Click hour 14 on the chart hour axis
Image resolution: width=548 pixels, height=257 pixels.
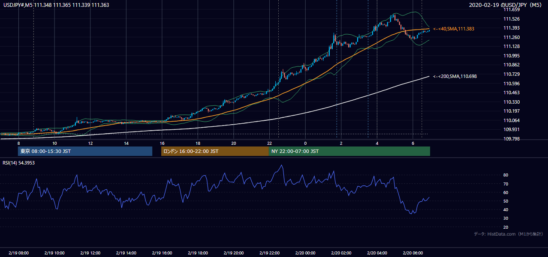126,143
